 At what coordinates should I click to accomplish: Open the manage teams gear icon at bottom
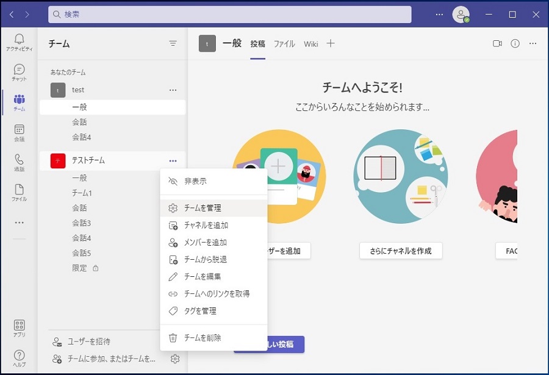(x=175, y=359)
